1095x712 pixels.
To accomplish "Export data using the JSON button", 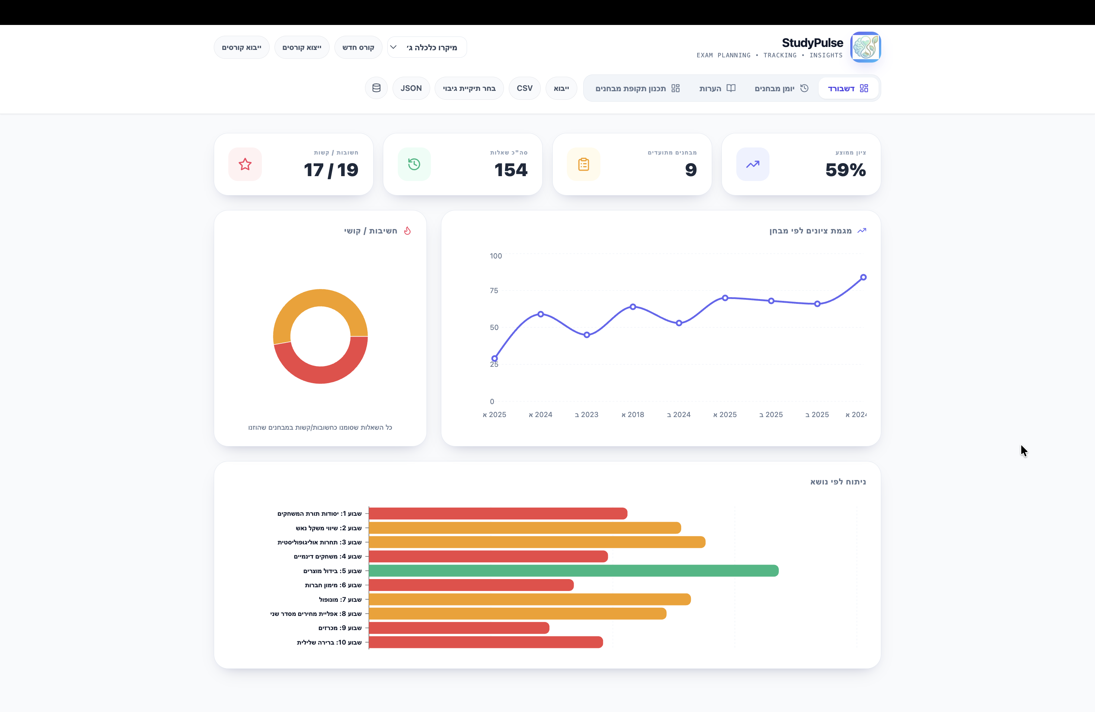I will point(411,88).
